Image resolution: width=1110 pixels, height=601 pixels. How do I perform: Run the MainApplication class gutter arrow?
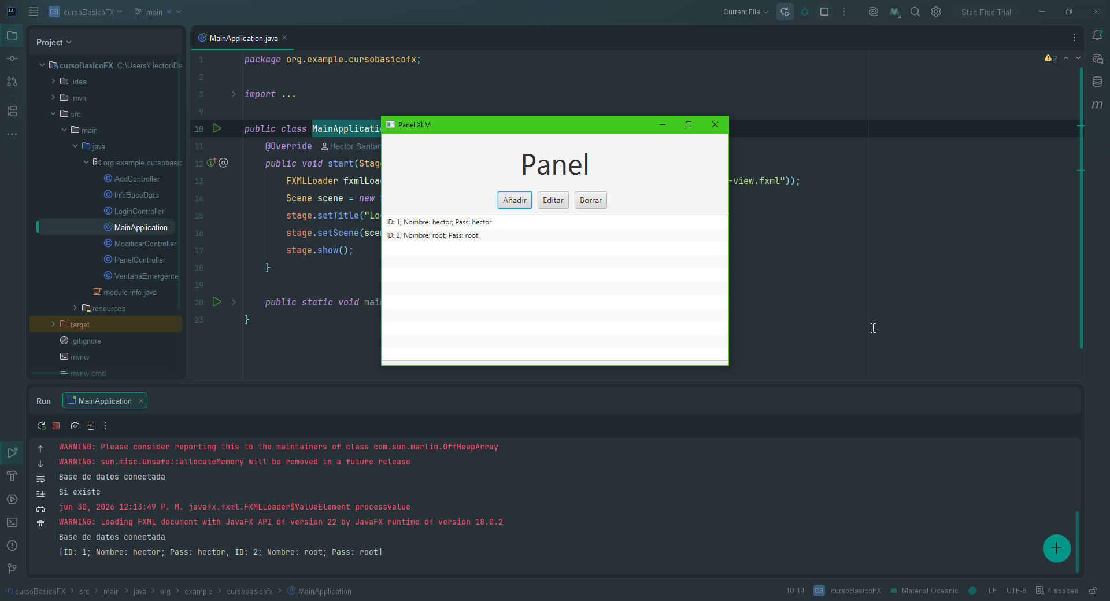[217, 128]
